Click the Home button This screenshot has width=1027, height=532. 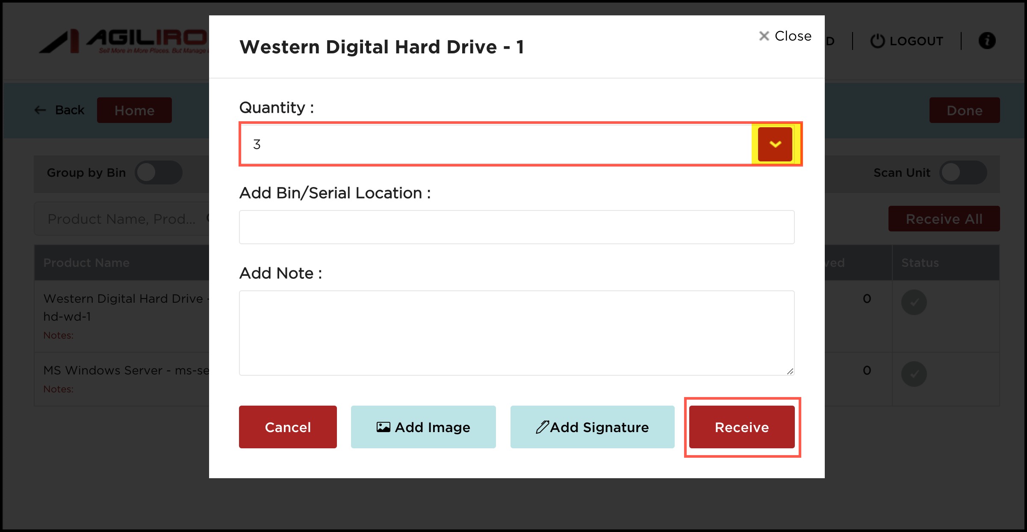(x=134, y=111)
